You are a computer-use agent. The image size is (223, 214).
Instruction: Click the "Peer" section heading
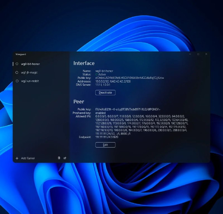79,102
